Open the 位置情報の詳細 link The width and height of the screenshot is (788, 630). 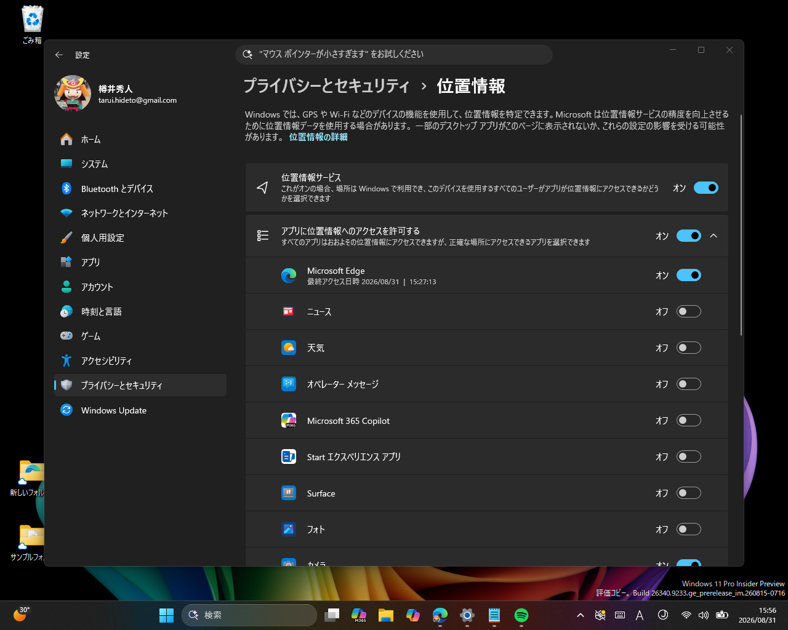click(x=318, y=137)
